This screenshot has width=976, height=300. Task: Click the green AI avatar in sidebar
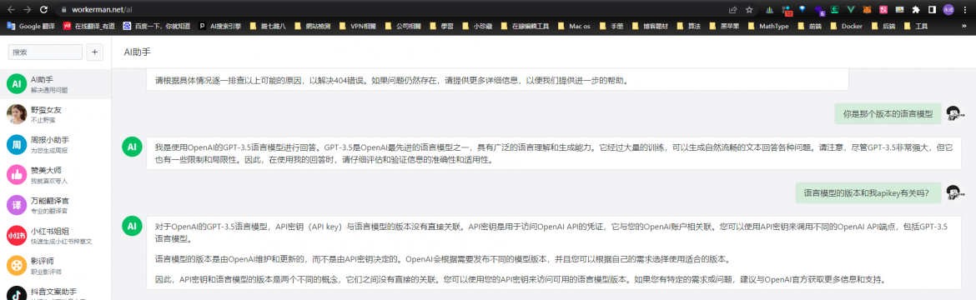pyautogui.click(x=16, y=84)
